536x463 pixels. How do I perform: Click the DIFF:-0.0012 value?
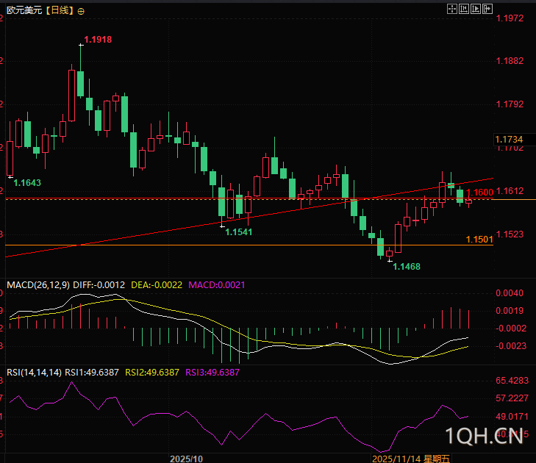[x=99, y=285]
